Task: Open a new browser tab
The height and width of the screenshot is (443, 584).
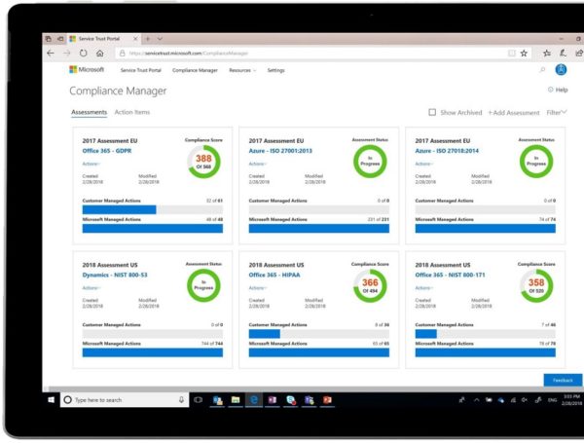Action: pos(148,39)
